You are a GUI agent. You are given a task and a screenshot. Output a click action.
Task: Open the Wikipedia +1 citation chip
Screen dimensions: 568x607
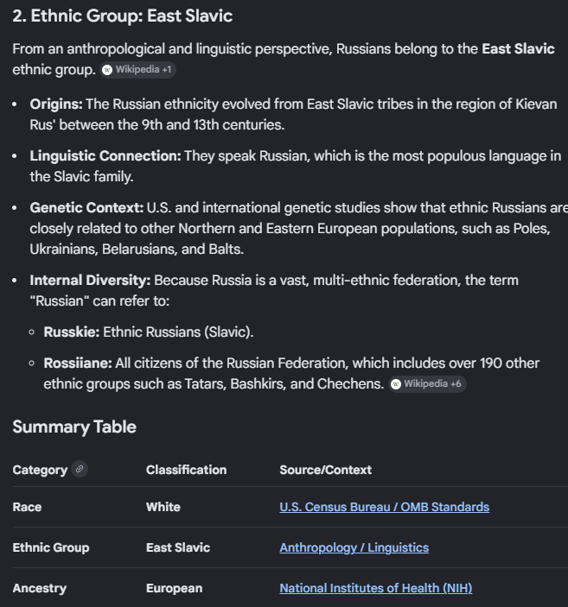coord(138,69)
